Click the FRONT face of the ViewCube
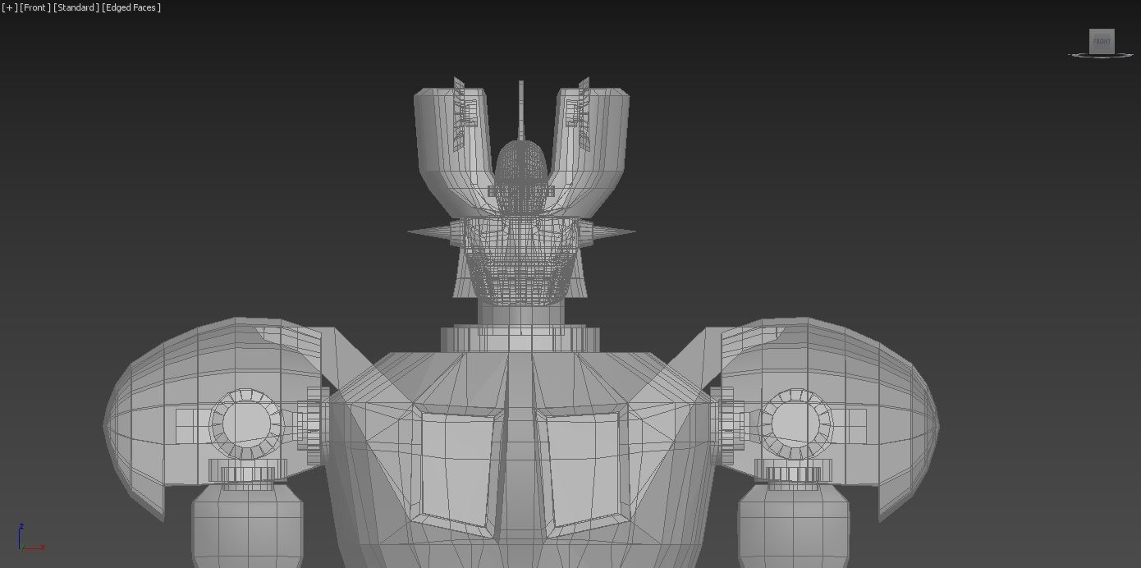 (1102, 41)
